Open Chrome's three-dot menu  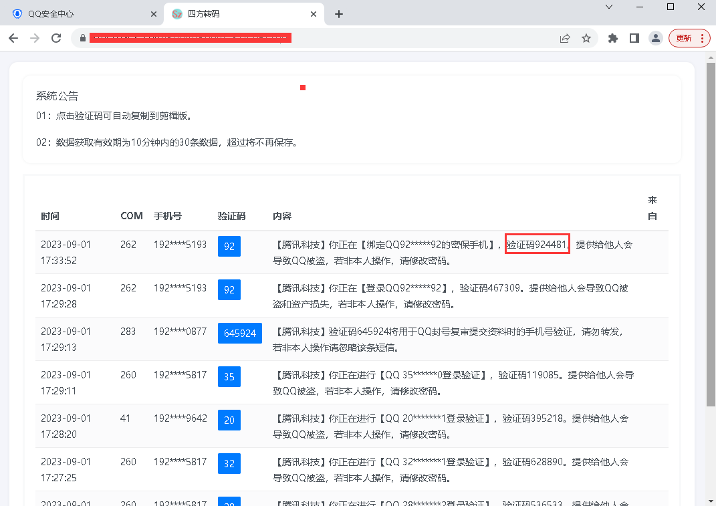point(702,38)
